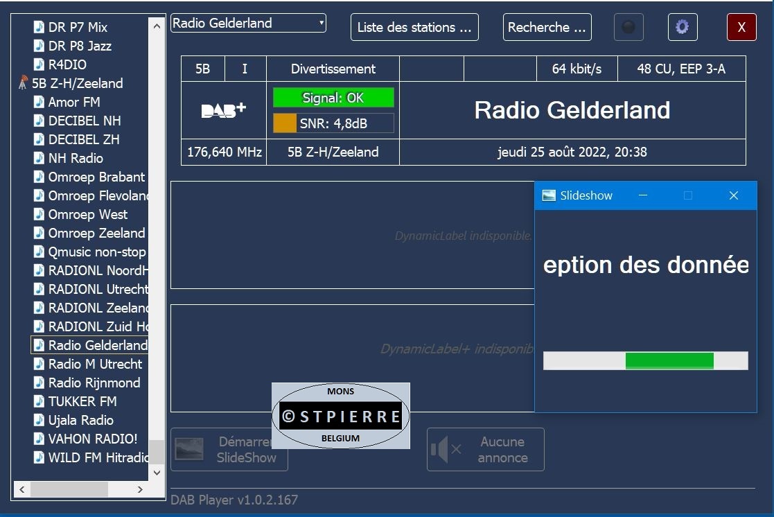
Task: Close the Slideshow window
Action: click(x=734, y=195)
